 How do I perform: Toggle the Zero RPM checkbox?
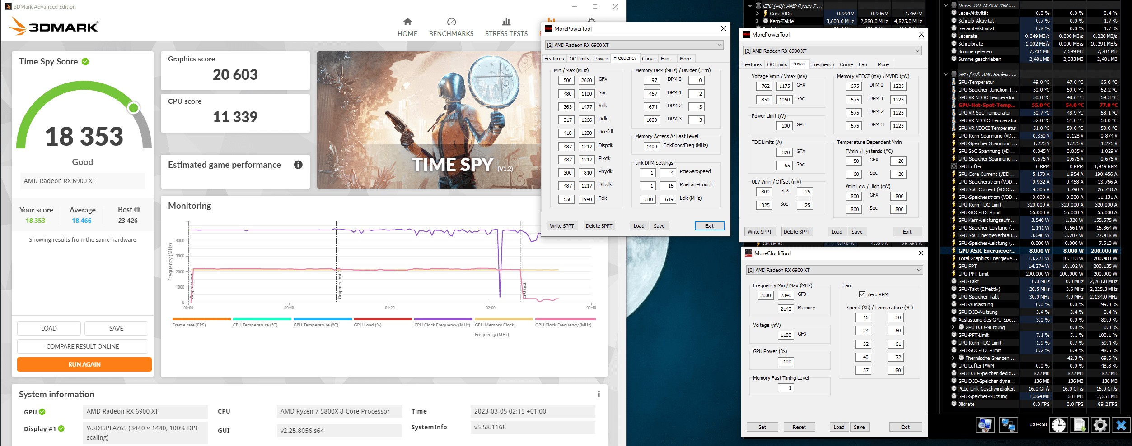pyautogui.click(x=862, y=294)
